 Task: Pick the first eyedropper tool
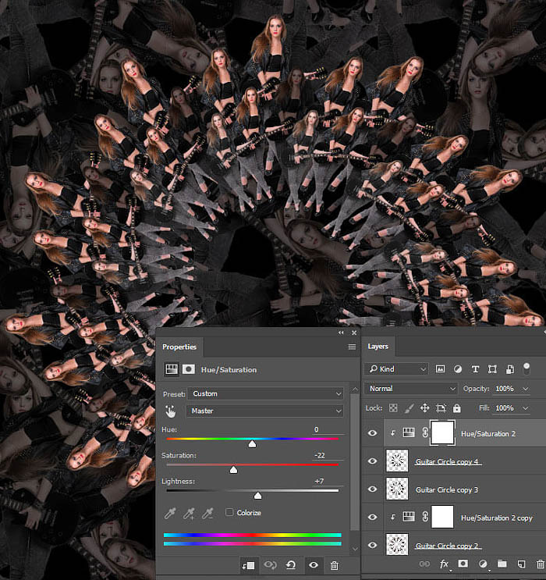[170, 513]
